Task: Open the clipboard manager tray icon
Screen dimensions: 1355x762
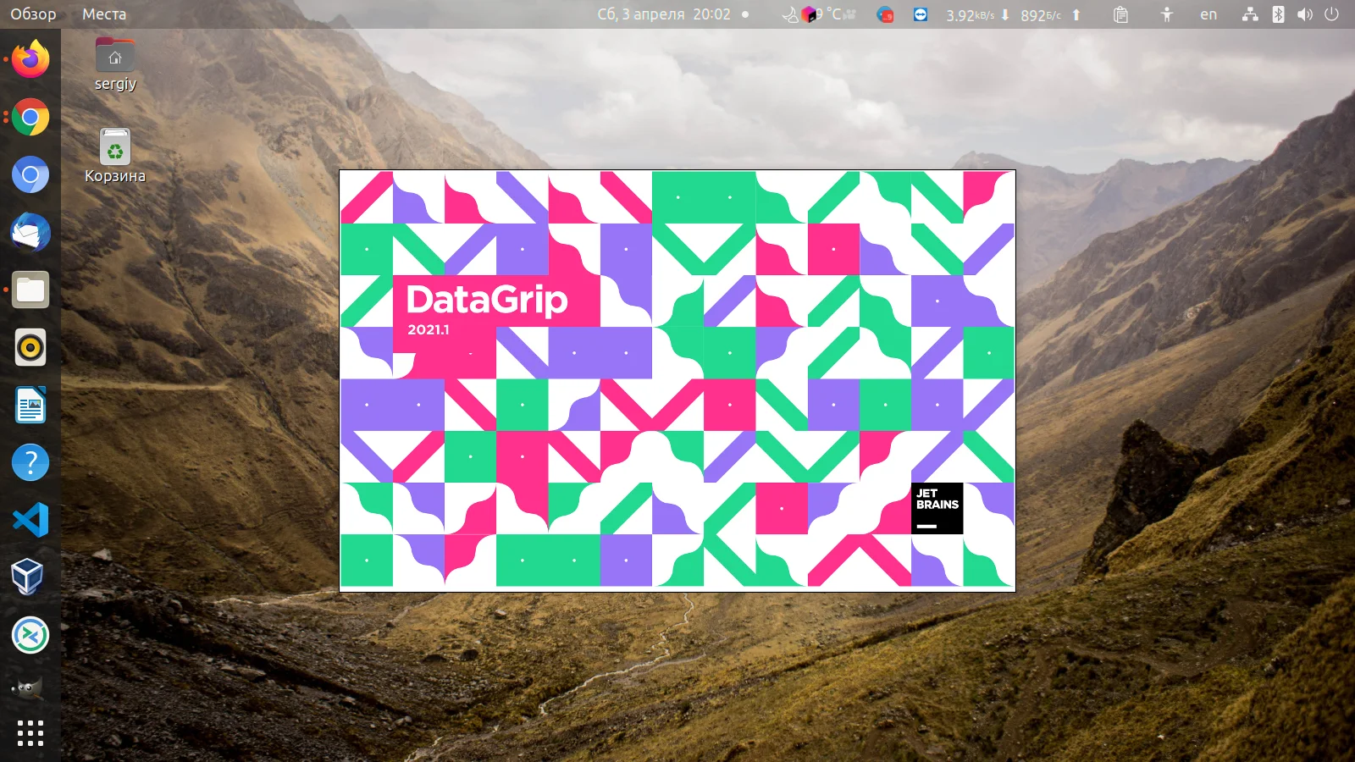Action: click(x=1120, y=14)
